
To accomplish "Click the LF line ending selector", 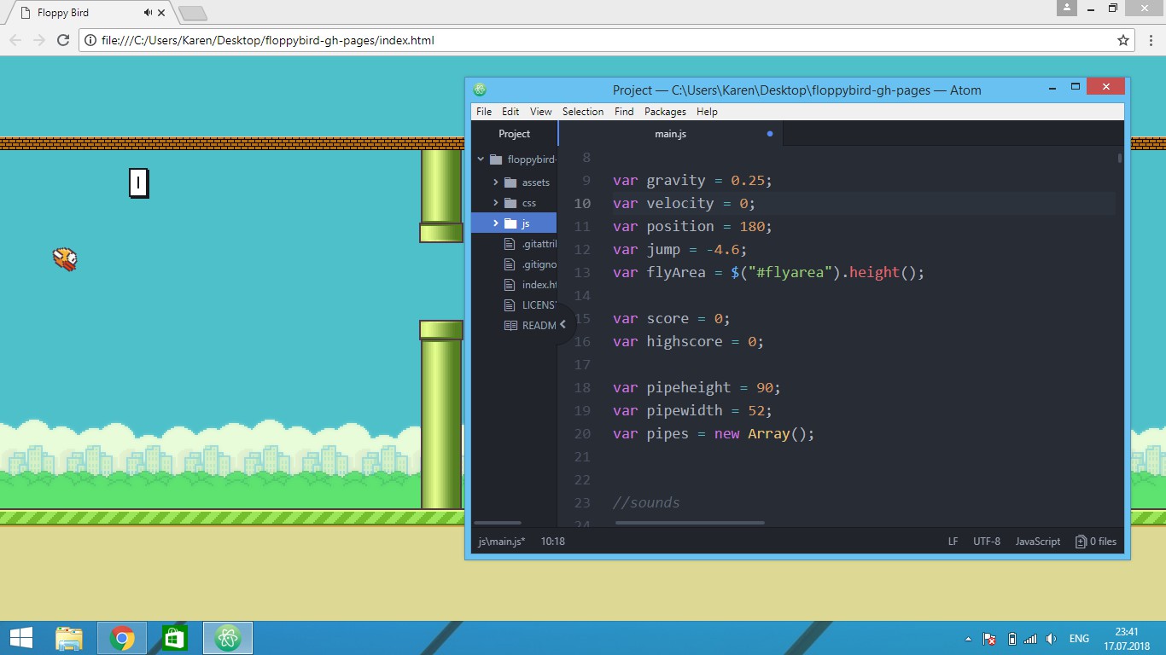I will click(x=953, y=542).
